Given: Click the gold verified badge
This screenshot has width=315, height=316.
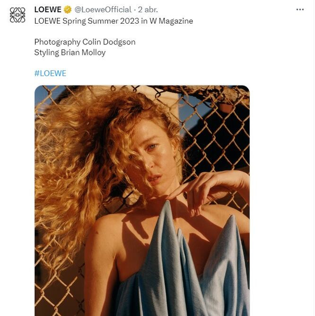Looking at the screenshot, I should (x=68, y=9).
